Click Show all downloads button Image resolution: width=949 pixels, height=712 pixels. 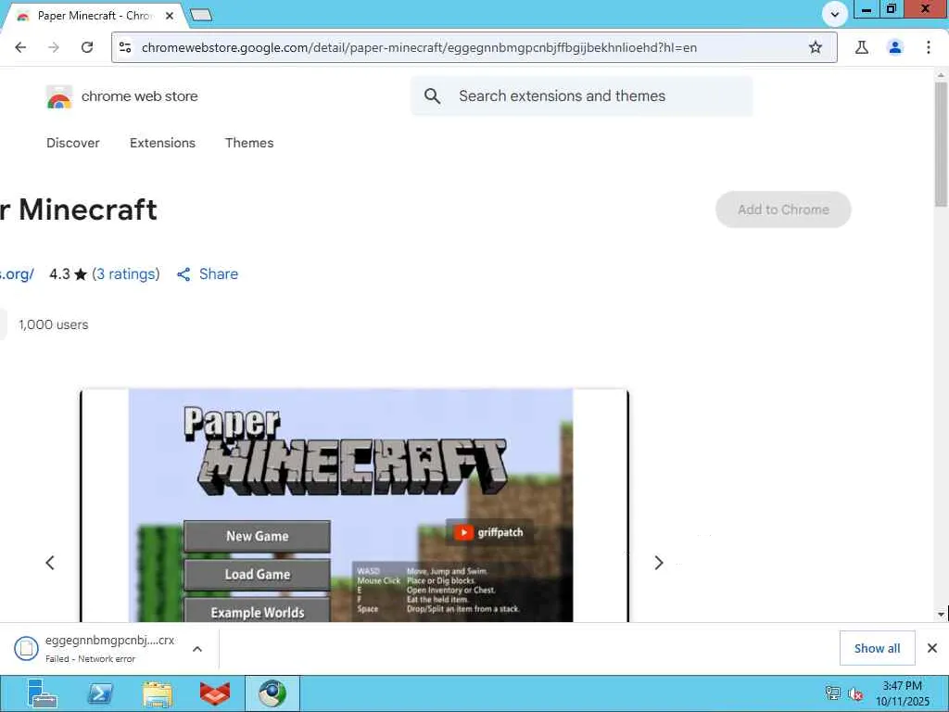[877, 648]
